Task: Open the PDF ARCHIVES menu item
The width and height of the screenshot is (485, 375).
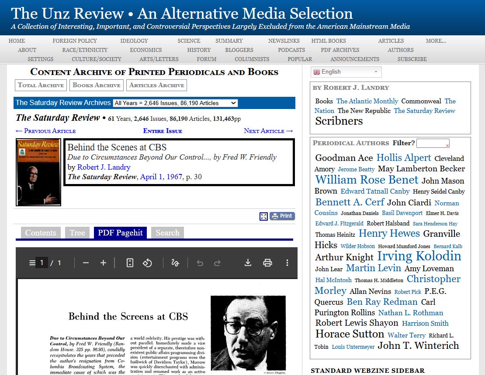Action: [x=340, y=50]
